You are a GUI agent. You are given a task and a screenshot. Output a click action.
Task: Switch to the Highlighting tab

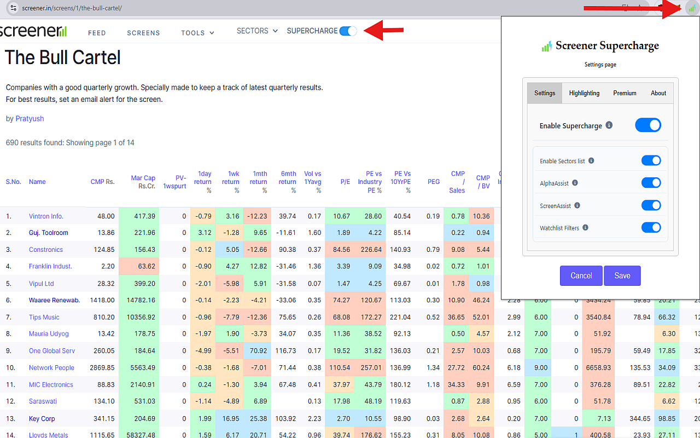tap(584, 93)
